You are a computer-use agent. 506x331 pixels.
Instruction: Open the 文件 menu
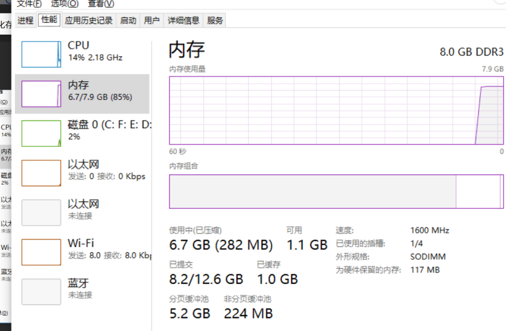pos(29,3)
